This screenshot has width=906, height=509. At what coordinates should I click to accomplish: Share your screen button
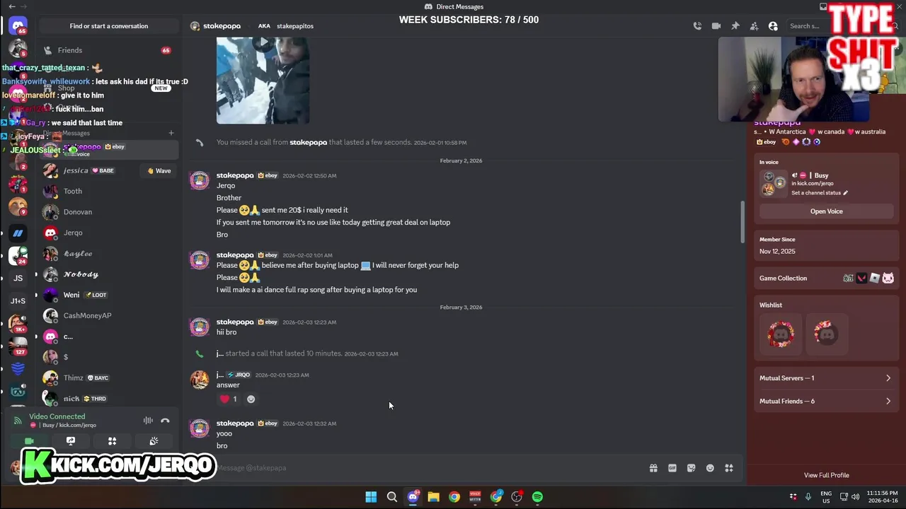pyautogui.click(x=71, y=441)
